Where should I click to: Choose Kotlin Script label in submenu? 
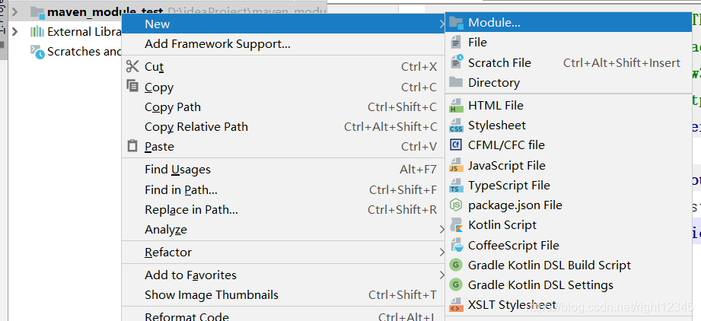(x=502, y=225)
